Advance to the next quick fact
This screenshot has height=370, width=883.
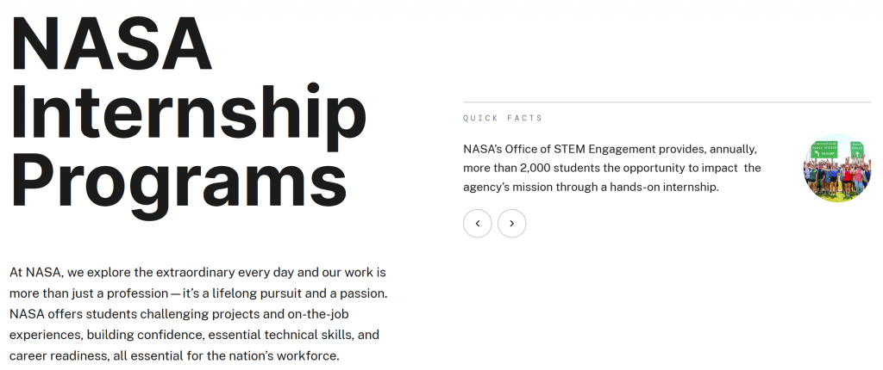pyautogui.click(x=512, y=224)
